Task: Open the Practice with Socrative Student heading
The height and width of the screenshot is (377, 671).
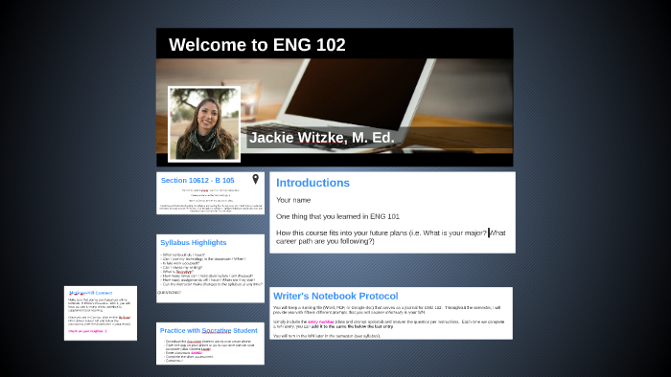Action: (208, 330)
